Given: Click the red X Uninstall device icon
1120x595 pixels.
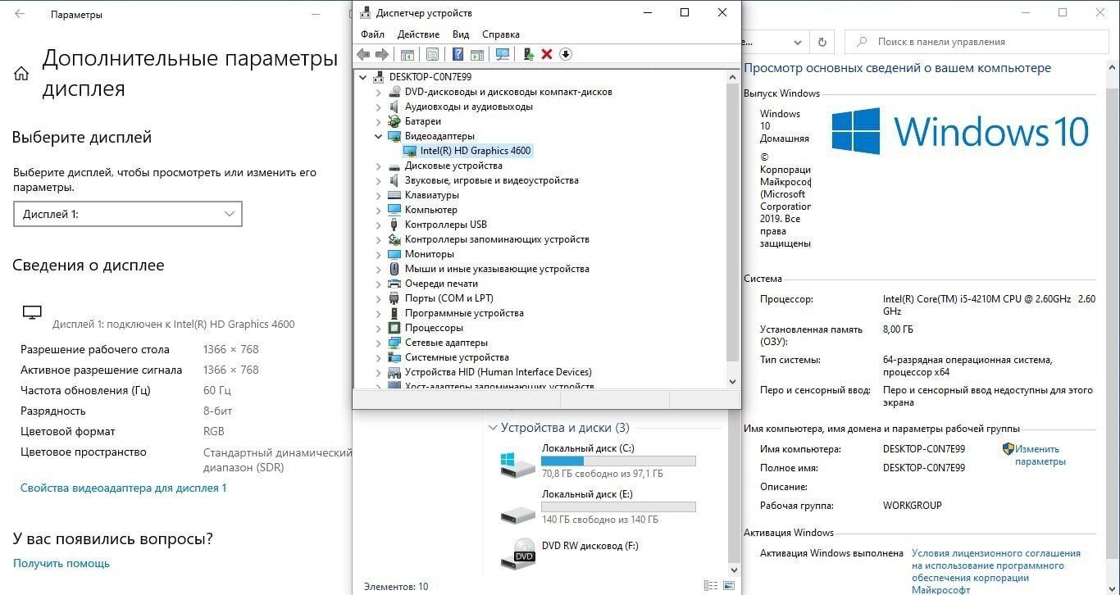Looking at the screenshot, I should pos(547,55).
